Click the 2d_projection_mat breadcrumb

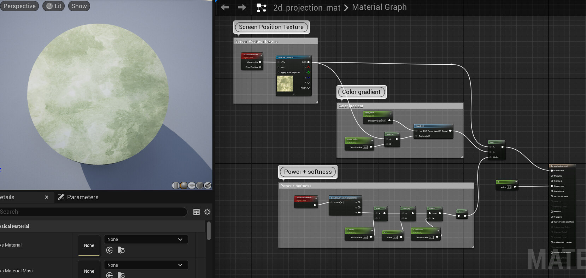click(307, 7)
